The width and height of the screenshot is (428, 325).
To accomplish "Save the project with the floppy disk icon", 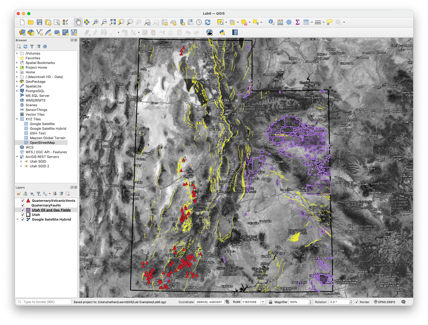I will (39, 22).
